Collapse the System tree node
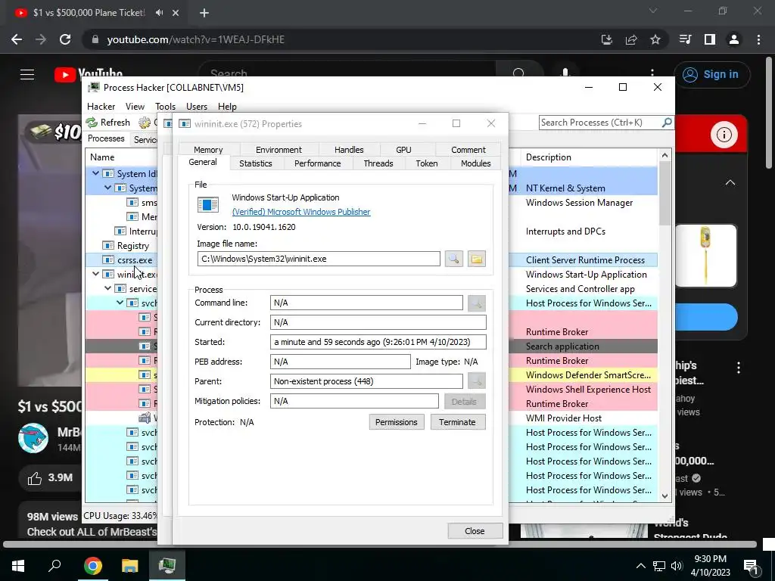The width and height of the screenshot is (775, 581). point(107,188)
